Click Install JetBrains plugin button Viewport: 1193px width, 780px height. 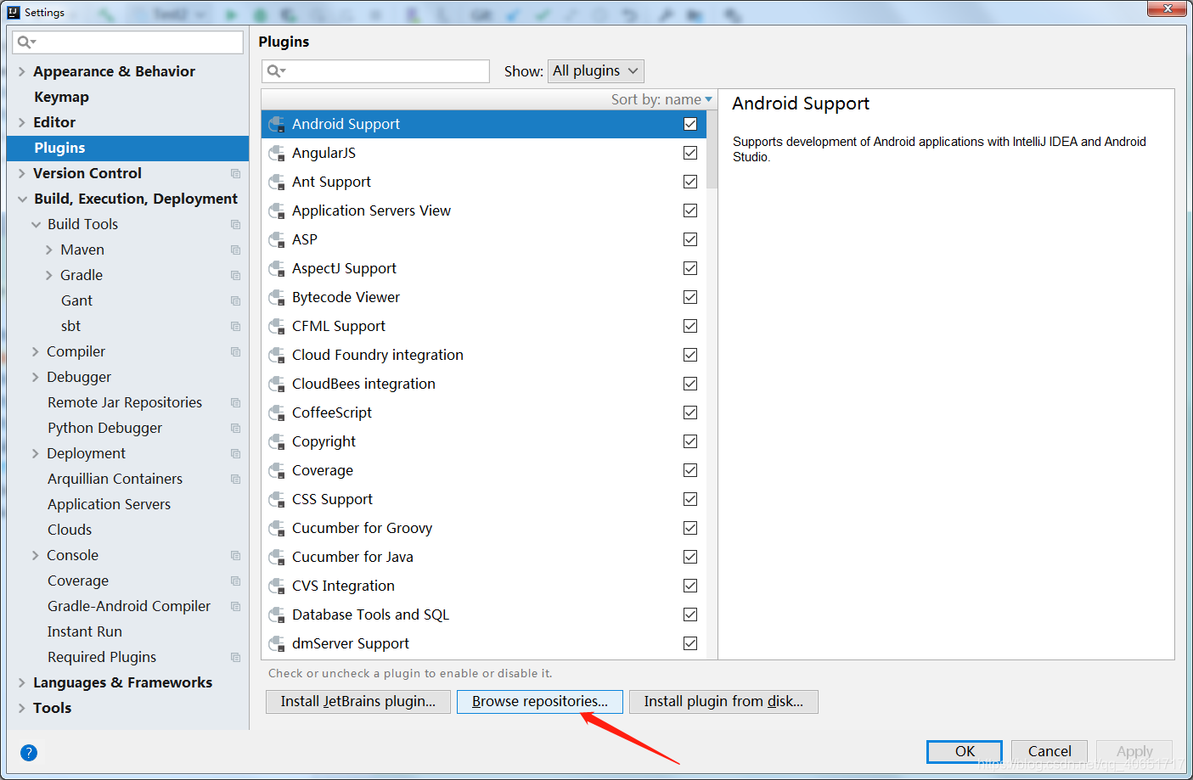pyautogui.click(x=358, y=702)
